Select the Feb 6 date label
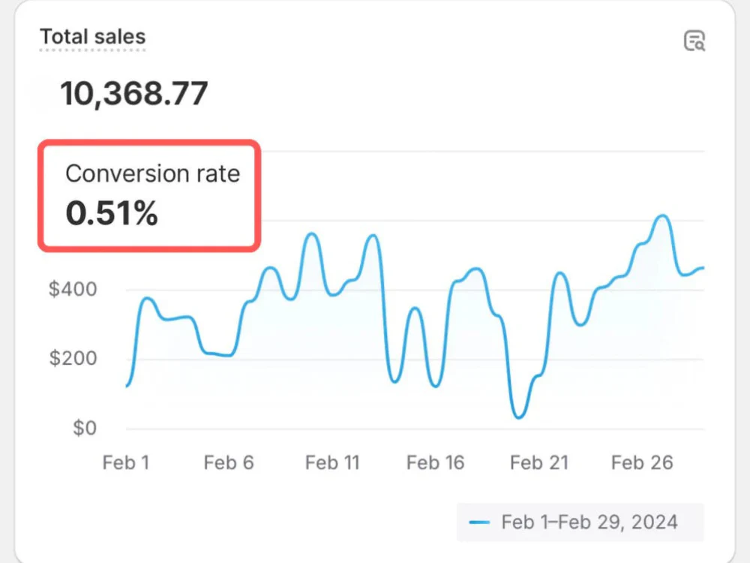The image size is (750, 563). [x=229, y=463]
